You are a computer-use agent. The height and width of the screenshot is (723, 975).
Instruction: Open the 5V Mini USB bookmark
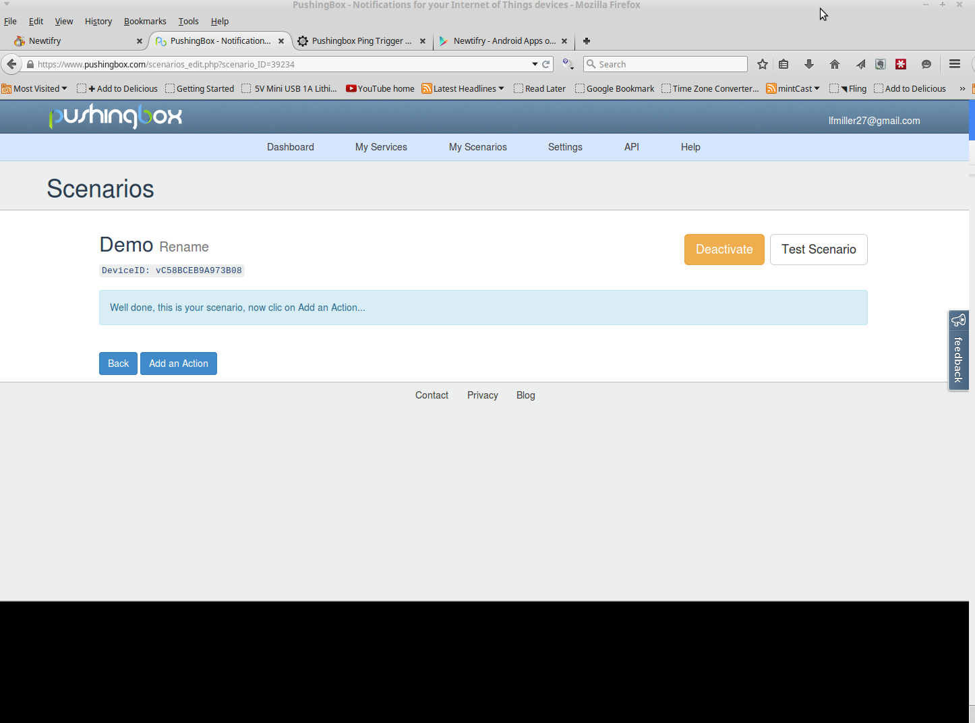tap(289, 88)
